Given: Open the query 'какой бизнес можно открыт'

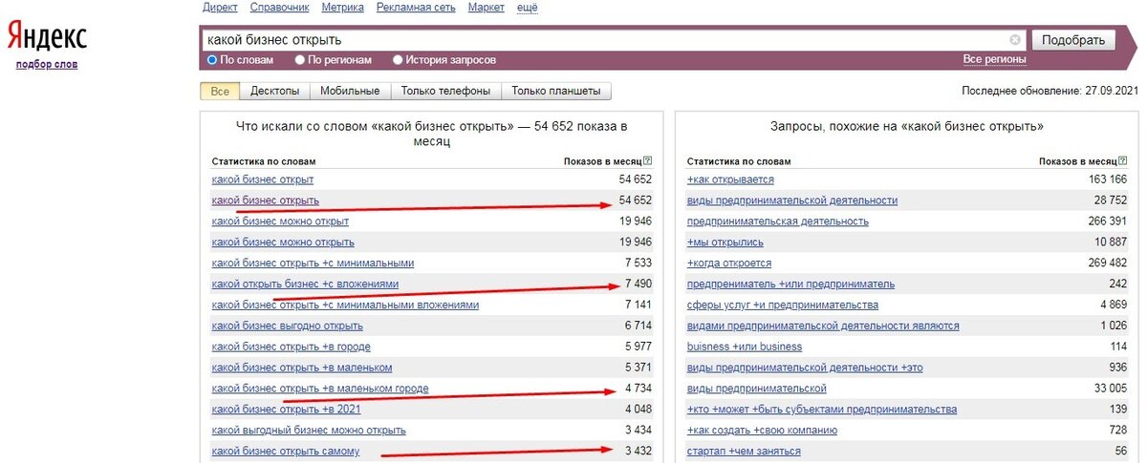Looking at the screenshot, I should [280, 221].
